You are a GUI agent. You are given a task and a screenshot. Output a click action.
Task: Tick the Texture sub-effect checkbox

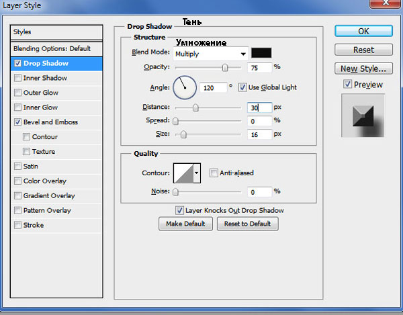(x=26, y=151)
